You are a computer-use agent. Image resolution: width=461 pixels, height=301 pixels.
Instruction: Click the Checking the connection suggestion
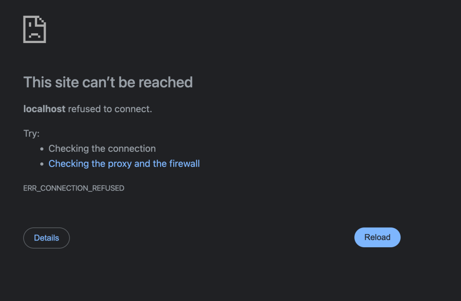[x=102, y=149]
